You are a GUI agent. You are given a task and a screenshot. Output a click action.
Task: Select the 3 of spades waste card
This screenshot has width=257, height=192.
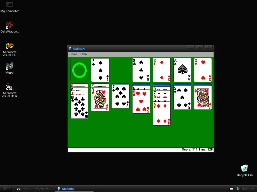coord(100,70)
